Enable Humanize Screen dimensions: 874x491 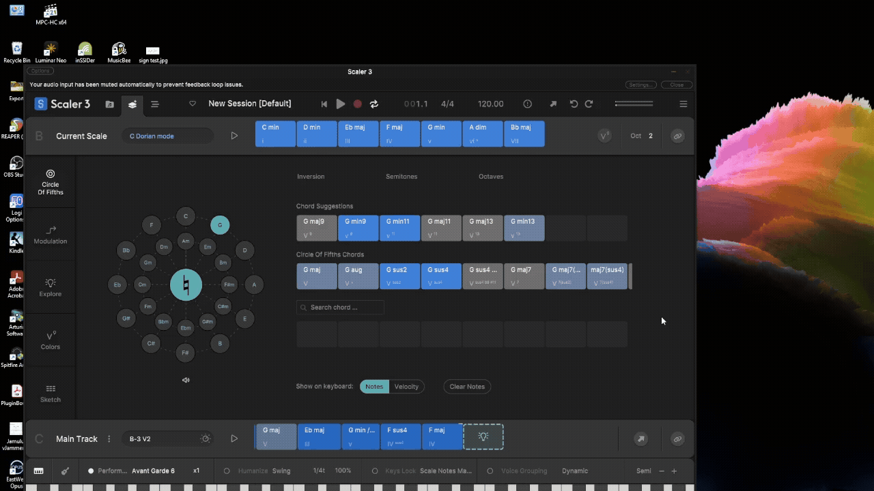pos(227,471)
